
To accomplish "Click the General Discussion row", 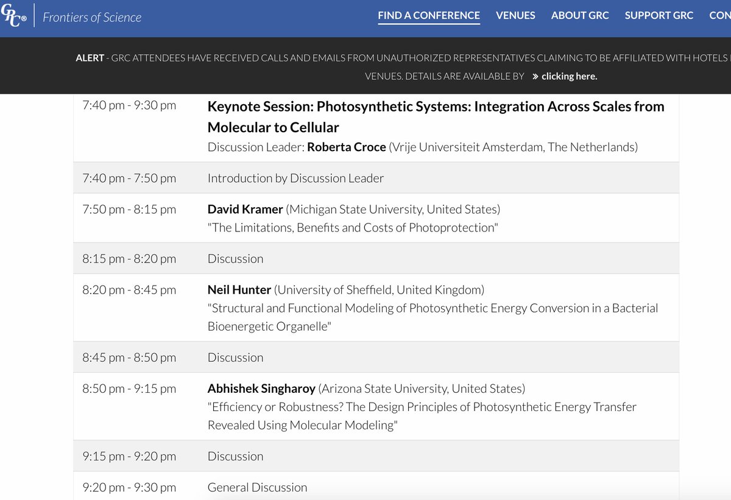I will (376, 486).
